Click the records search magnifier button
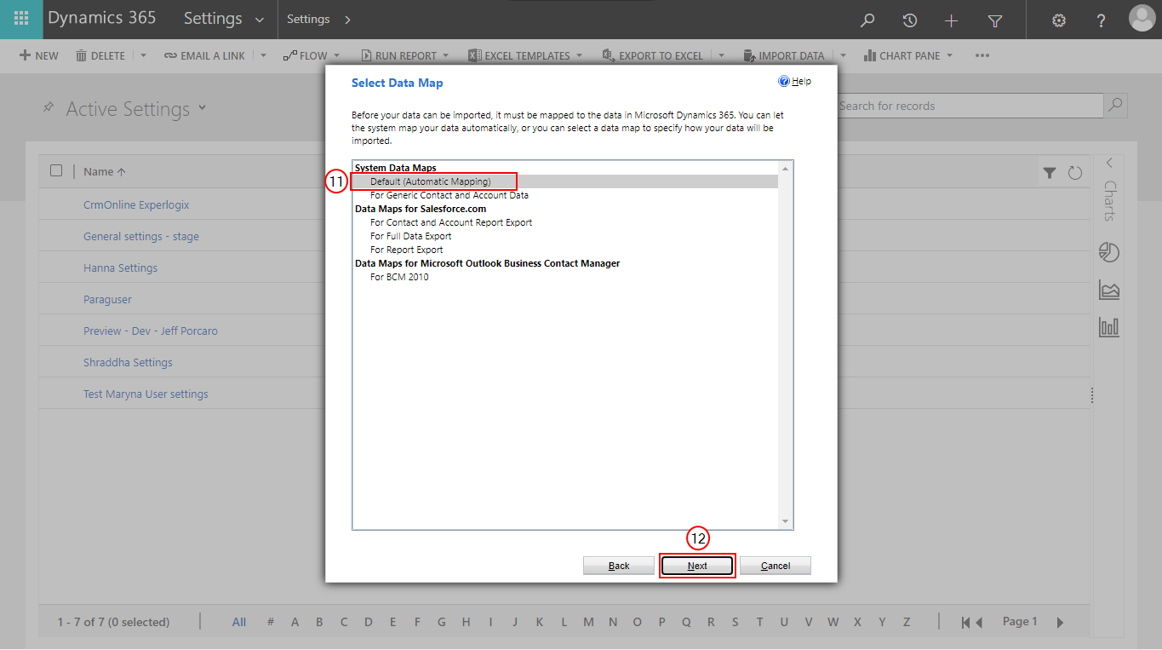This screenshot has height=650, width=1162. (1115, 106)
